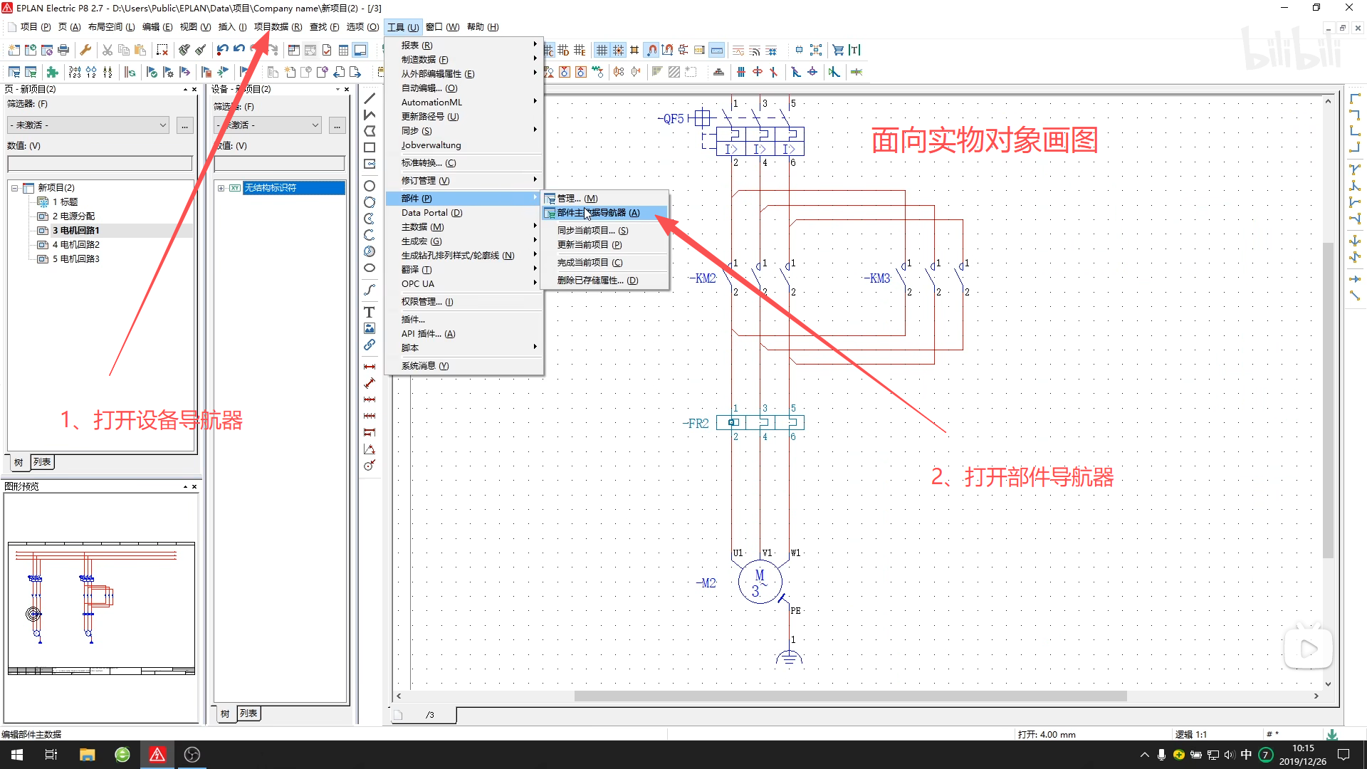Click the shopping cart toolbar icon

[838, 50]
